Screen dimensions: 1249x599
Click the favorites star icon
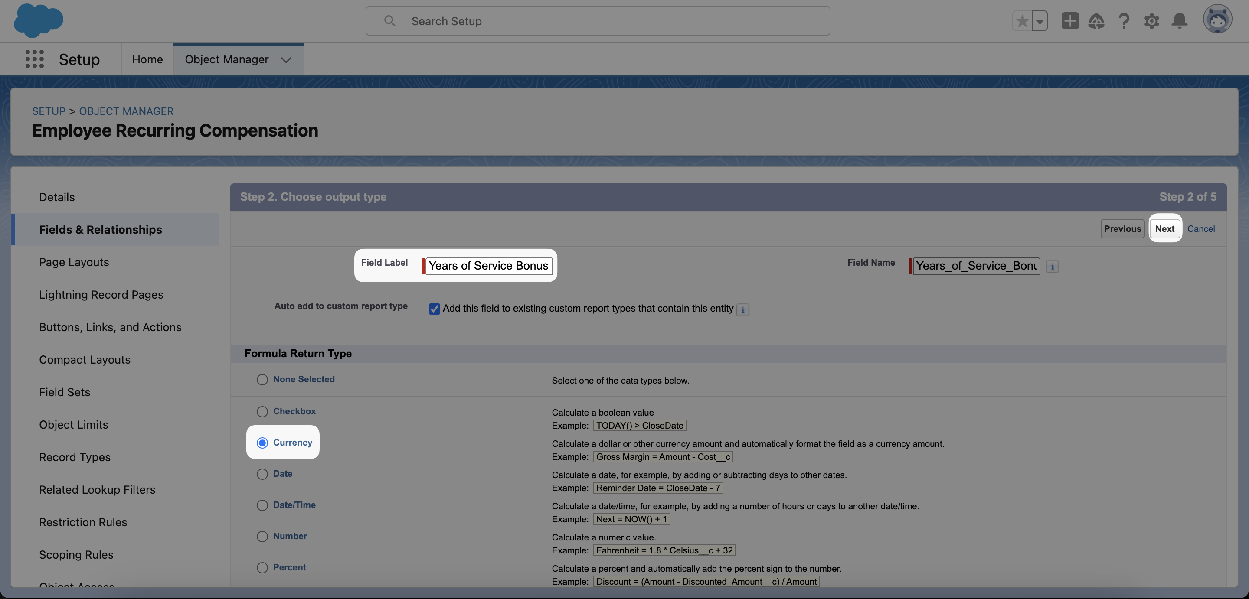tap(1022, 21)
